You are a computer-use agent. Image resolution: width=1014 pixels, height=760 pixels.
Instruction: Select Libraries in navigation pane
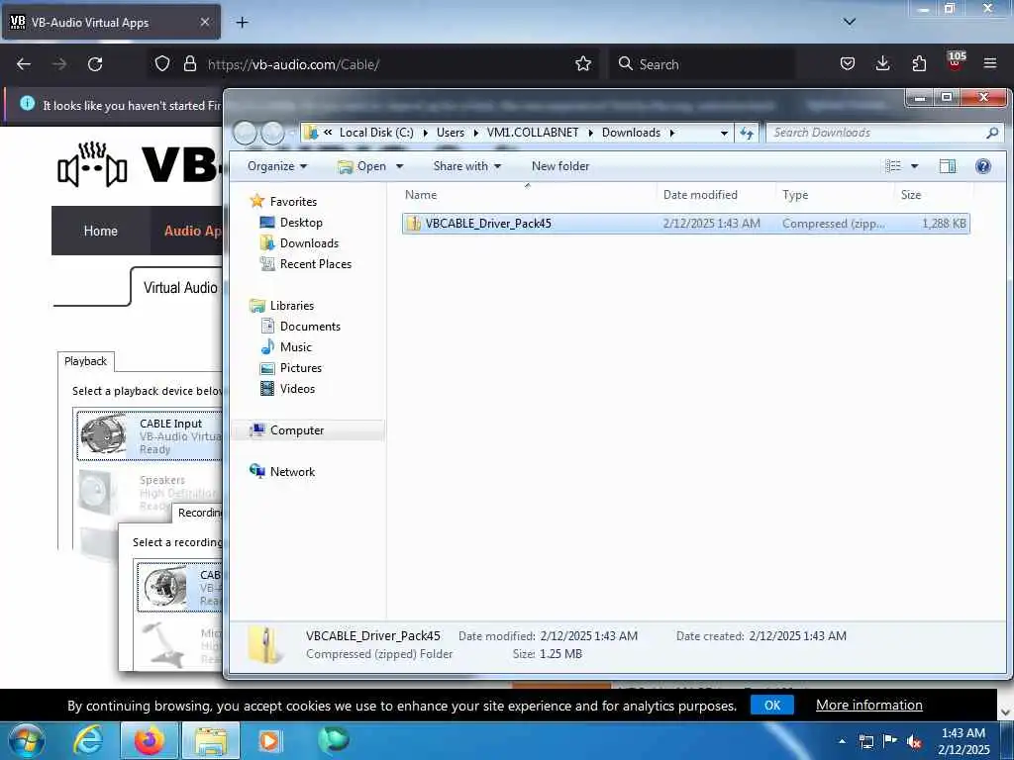click(x=292, y=306)
